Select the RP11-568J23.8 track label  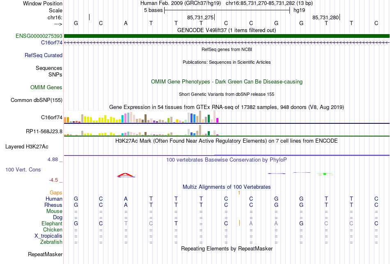pyautogui.click(x=44, y=131)
